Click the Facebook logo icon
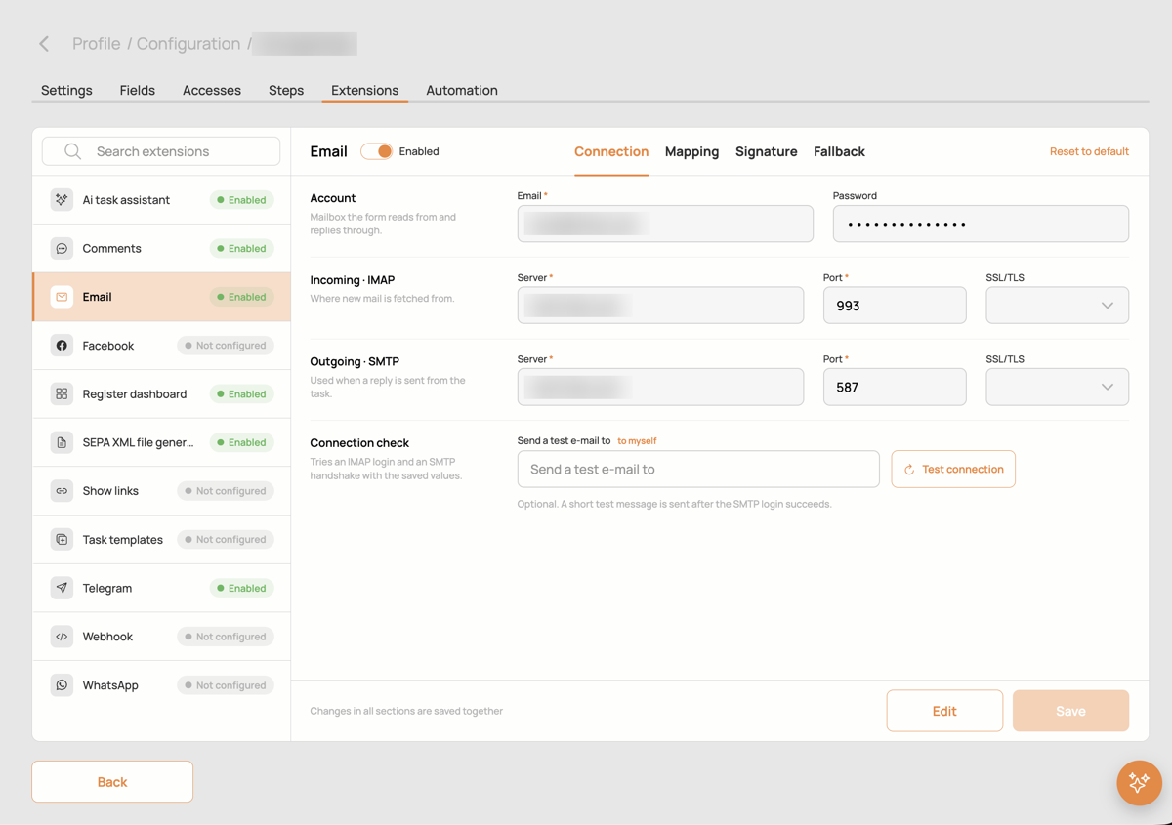This screenshot has height=825, width=1172. (62, 346)
